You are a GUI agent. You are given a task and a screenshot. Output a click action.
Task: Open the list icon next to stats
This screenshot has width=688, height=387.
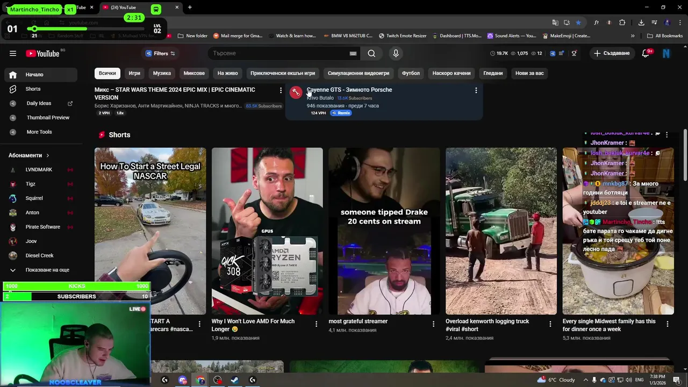(561, 53)
